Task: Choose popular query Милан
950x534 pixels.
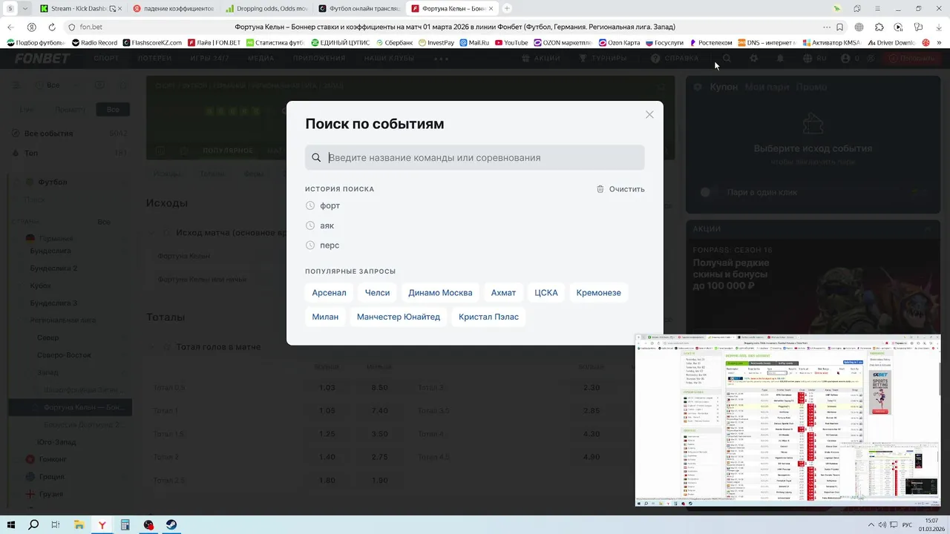Action: (x=325, y=317)
